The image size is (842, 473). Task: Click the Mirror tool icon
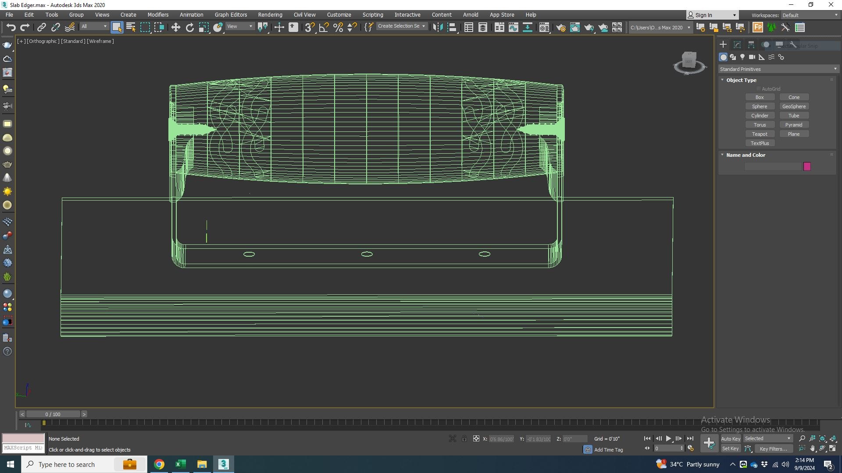pos(438,28)
